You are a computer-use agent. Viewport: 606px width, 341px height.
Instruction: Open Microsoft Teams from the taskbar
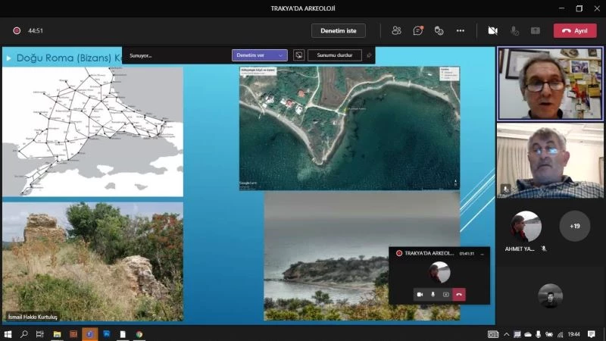pos(89,333)
